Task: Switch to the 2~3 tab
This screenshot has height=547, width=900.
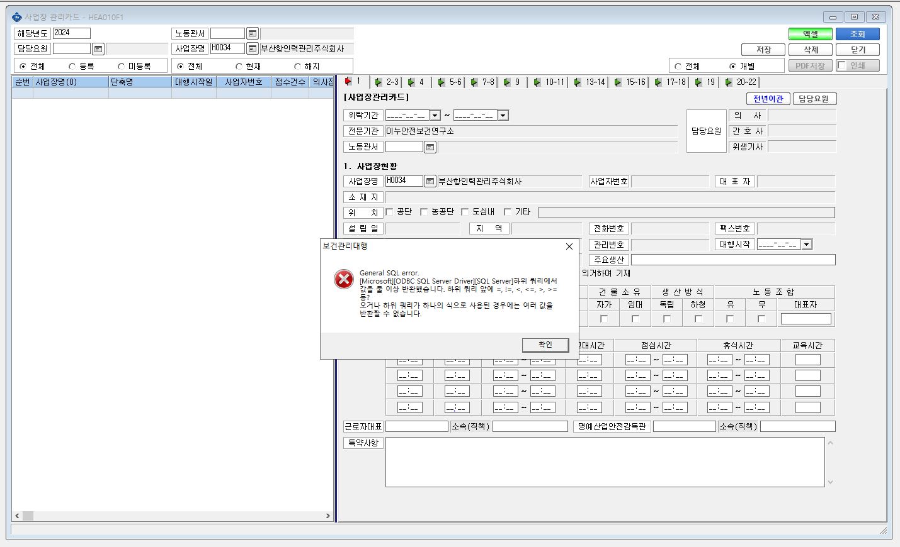Action: [387, 82]
